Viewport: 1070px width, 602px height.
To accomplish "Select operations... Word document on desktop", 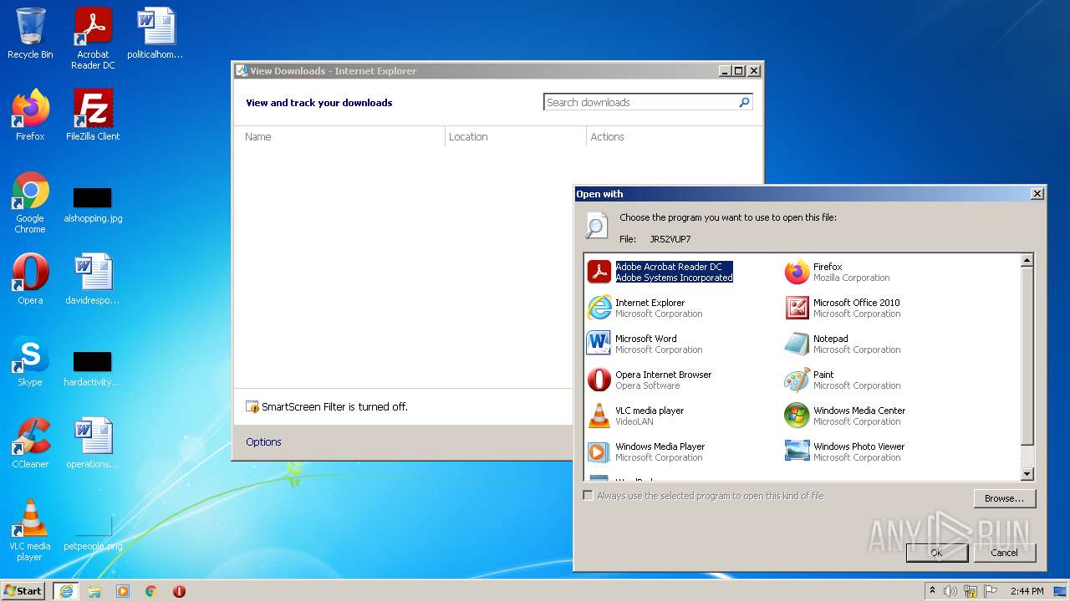I will tap(93, 443).
